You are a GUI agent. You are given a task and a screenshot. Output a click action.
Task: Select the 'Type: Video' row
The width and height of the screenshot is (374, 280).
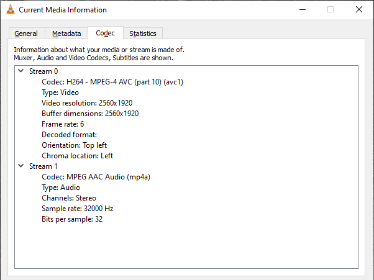(60, 93)
